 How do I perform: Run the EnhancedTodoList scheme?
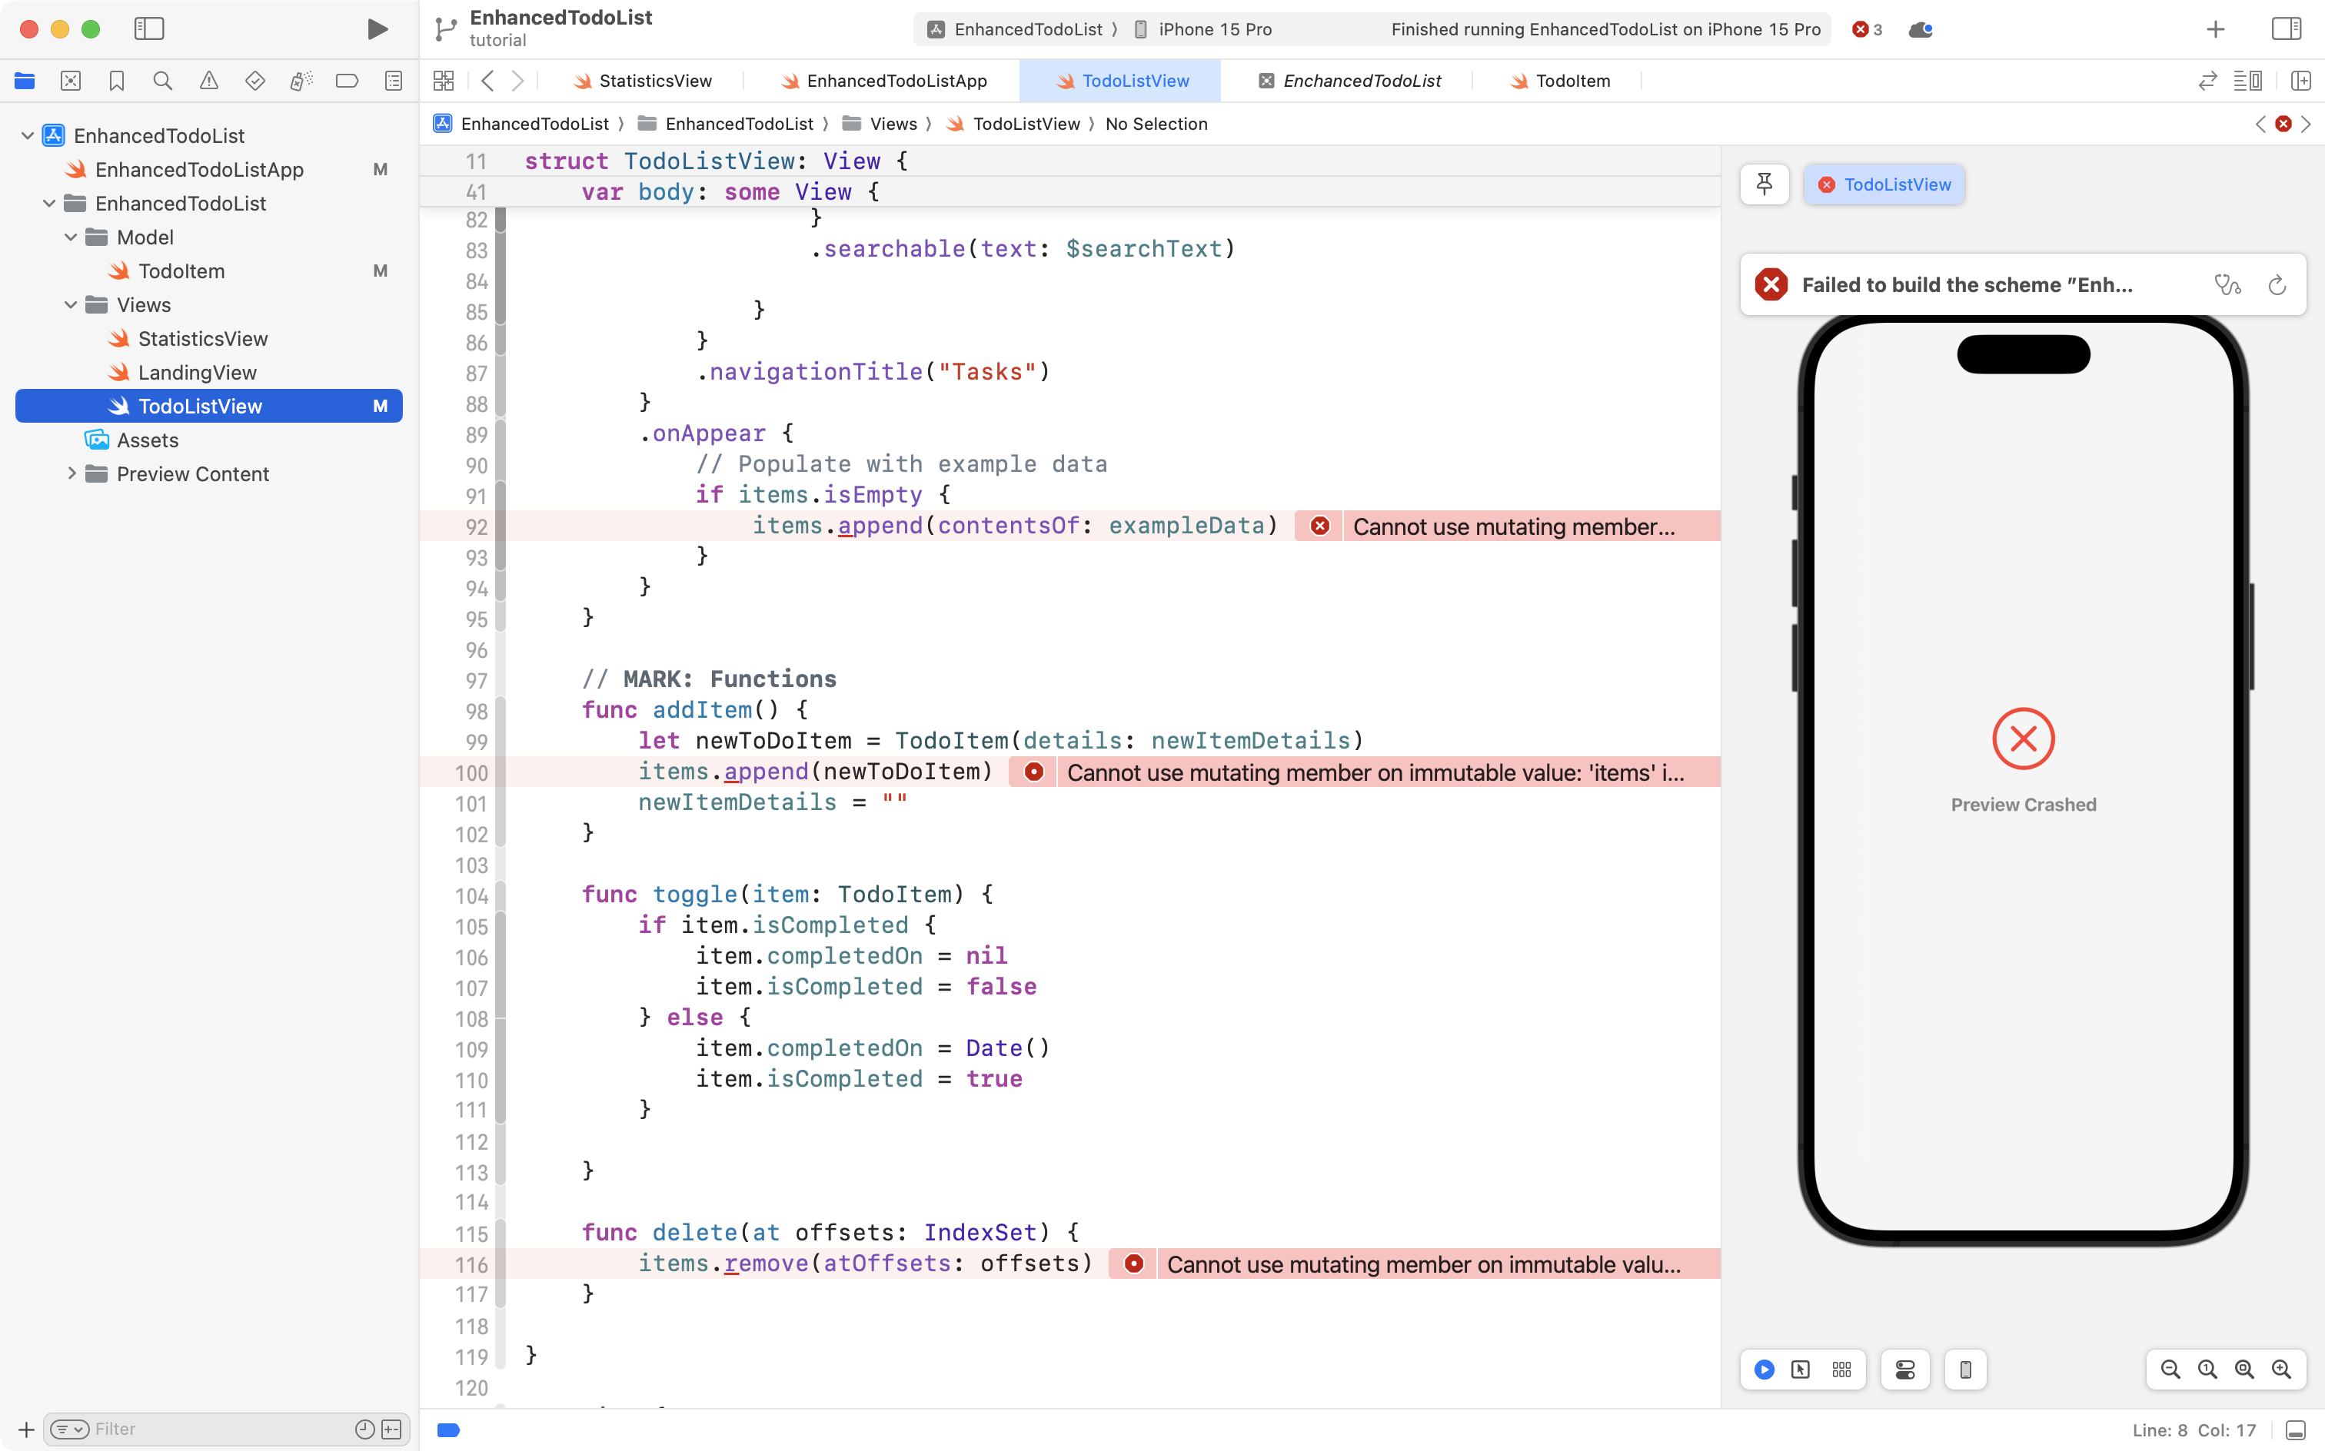pyautogui.click(x=376, y=28)
